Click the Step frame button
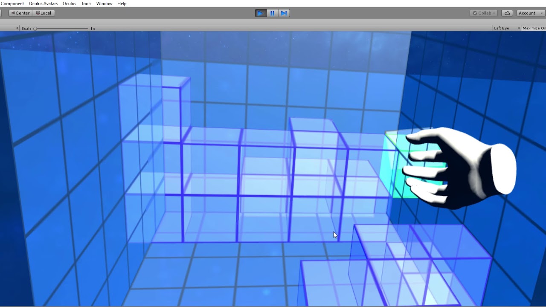 coord(284,13)
